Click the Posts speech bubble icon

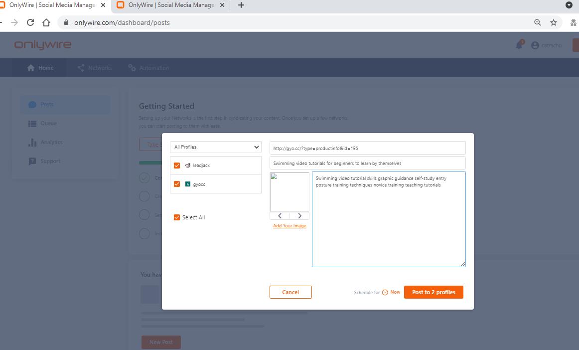32,105
